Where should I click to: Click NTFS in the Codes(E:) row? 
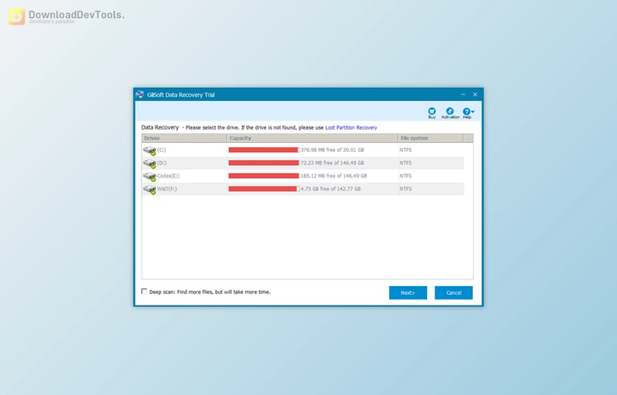(406, 176)
